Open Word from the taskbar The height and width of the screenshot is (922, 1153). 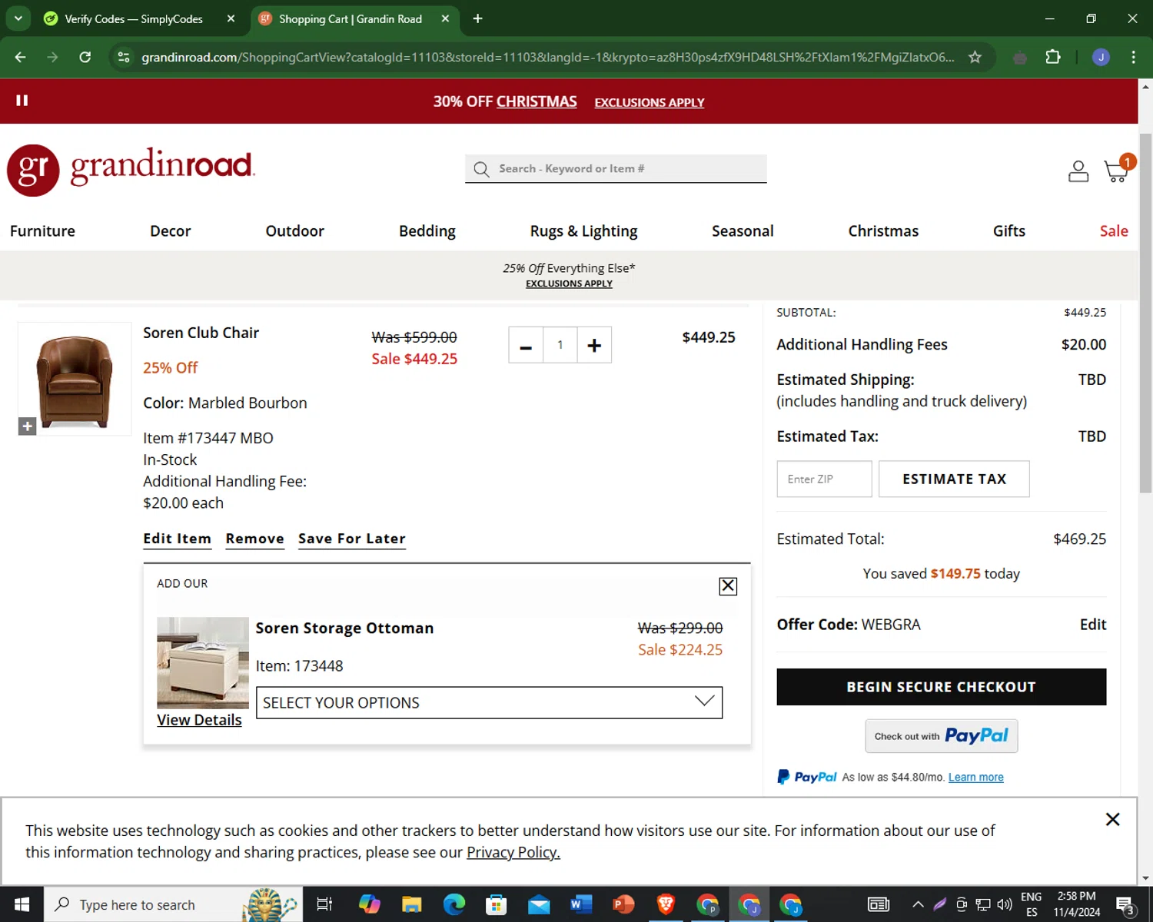coord(581,904)
